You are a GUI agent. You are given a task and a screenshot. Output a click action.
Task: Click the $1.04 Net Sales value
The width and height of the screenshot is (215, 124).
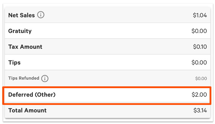coord(200,15)
